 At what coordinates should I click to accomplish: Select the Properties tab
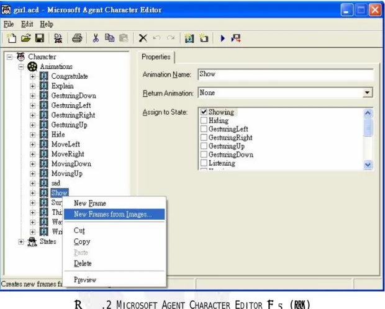pos(156,57)
